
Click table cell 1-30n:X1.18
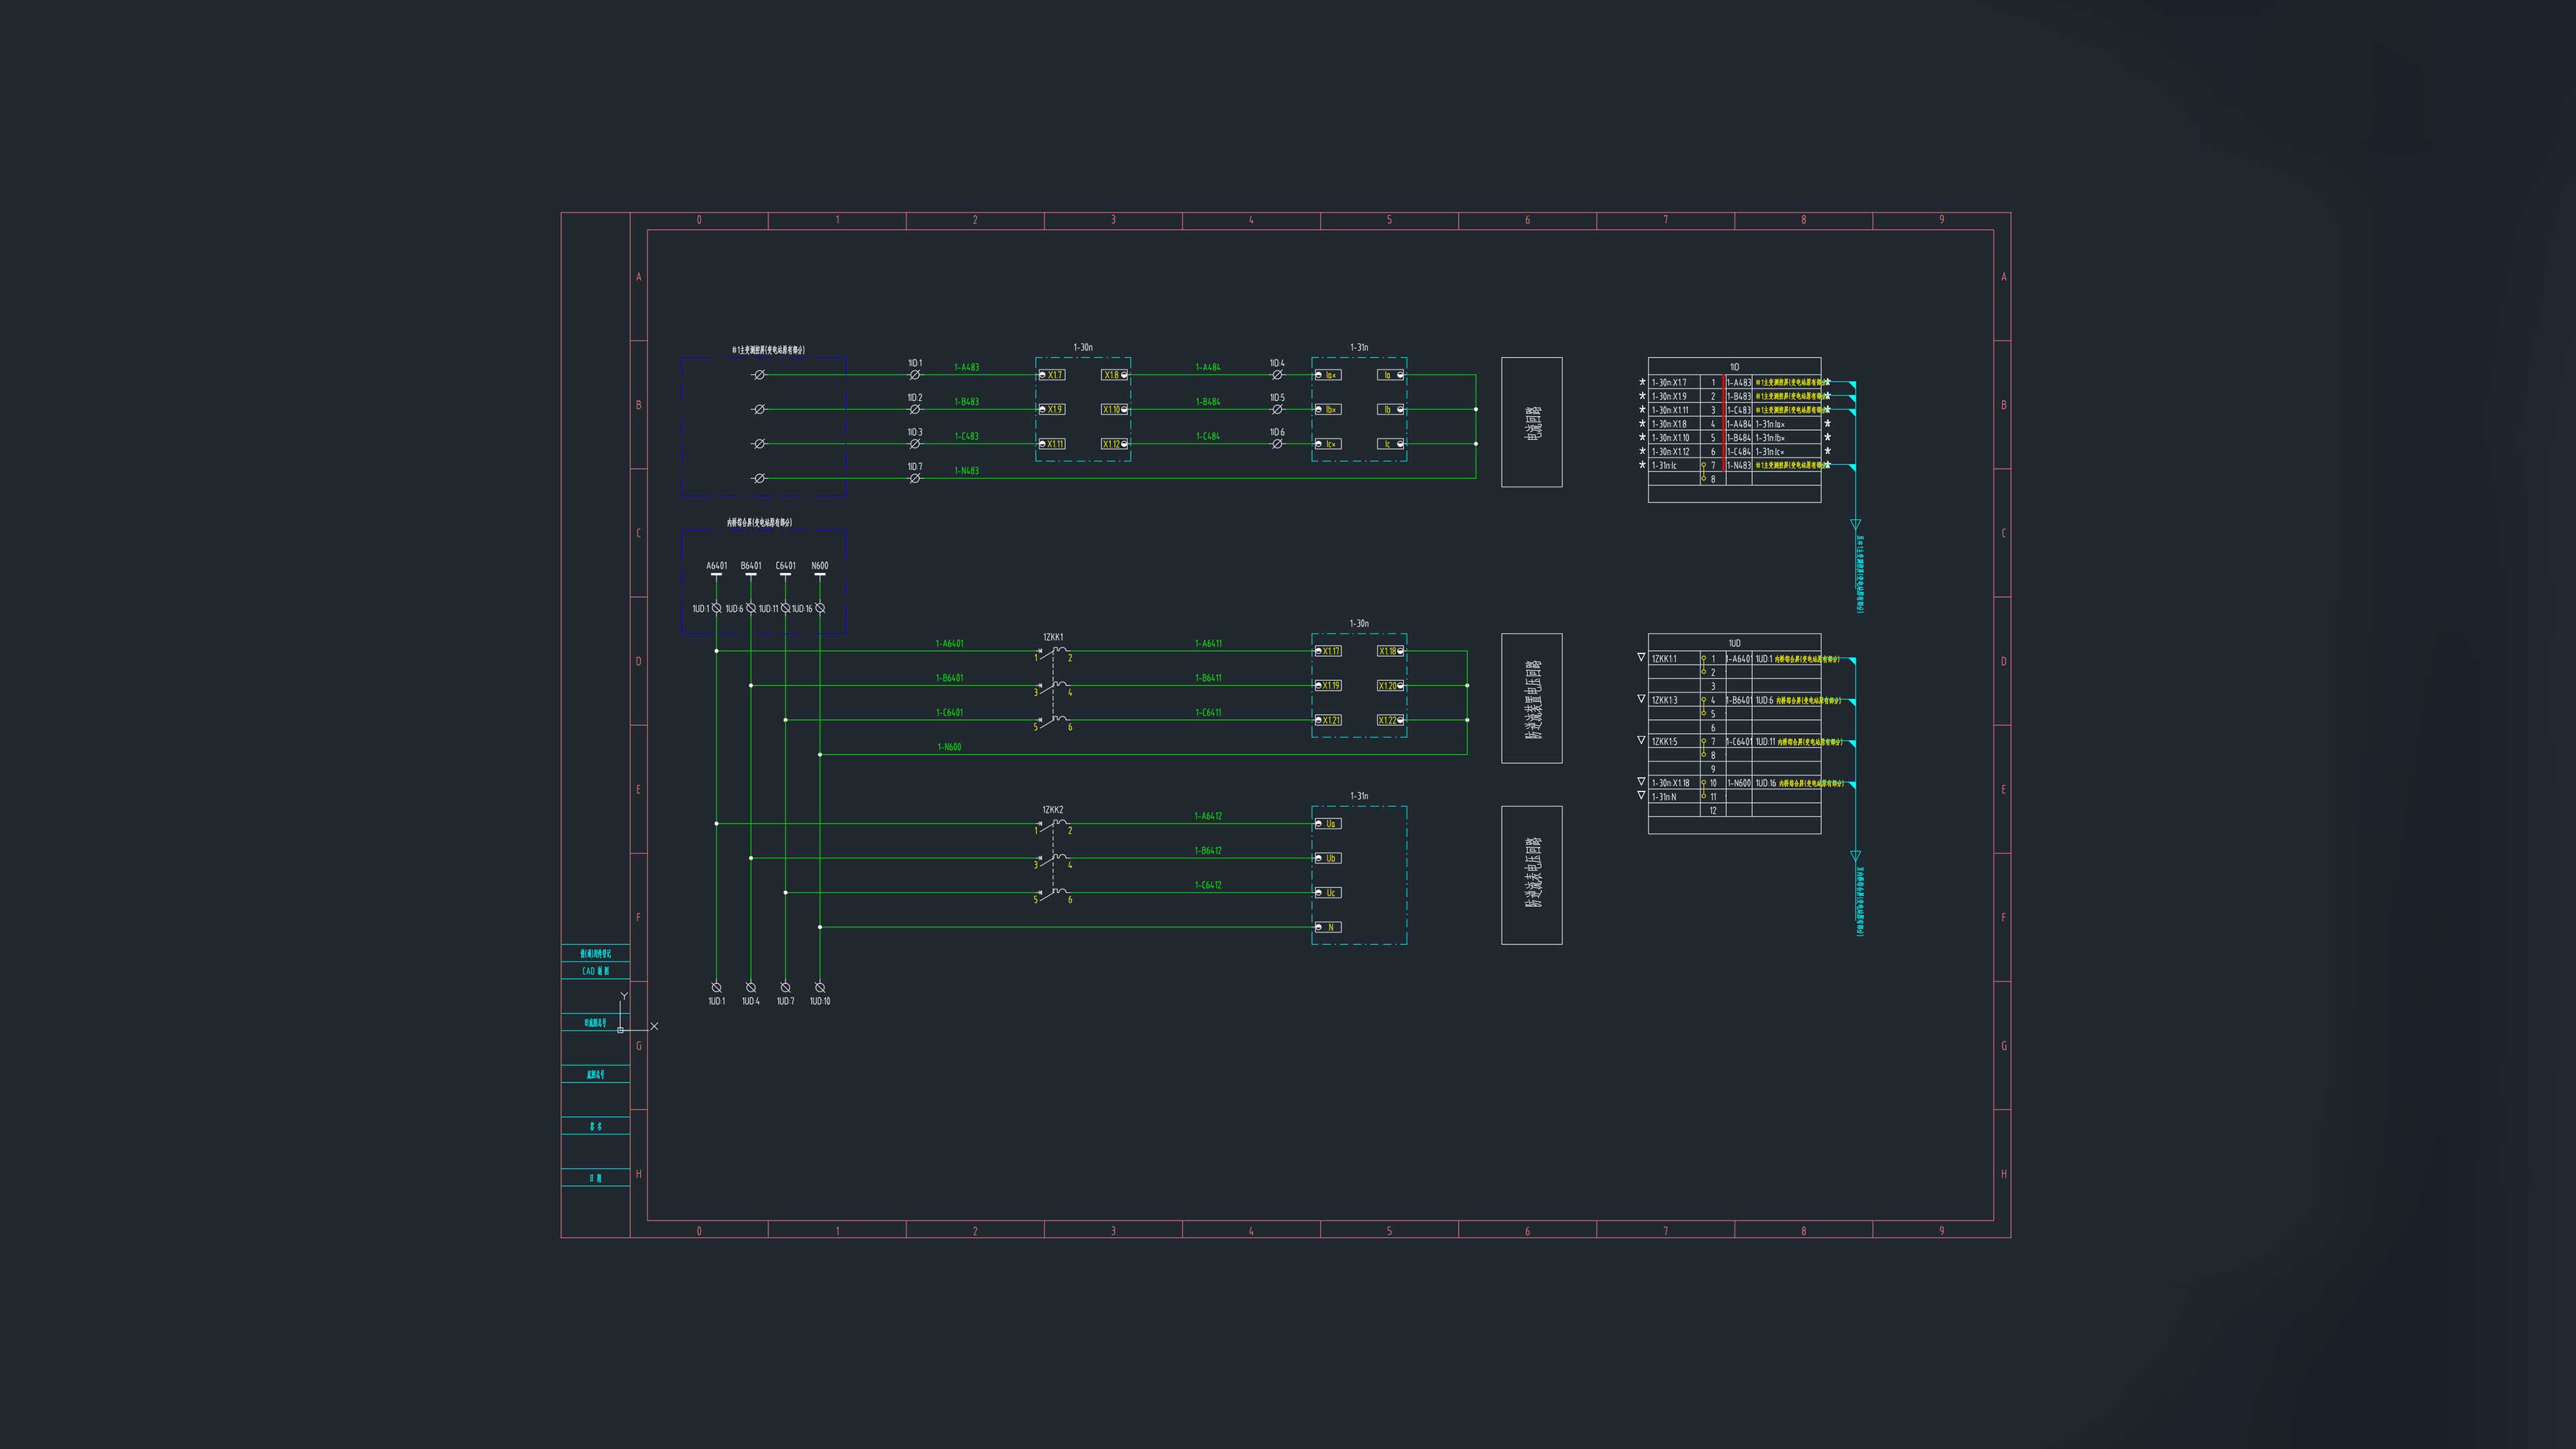1674,783
